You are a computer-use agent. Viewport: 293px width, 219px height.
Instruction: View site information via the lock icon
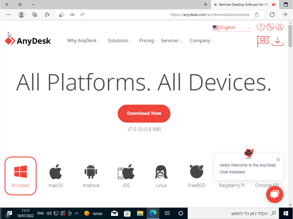pos(257,15)
